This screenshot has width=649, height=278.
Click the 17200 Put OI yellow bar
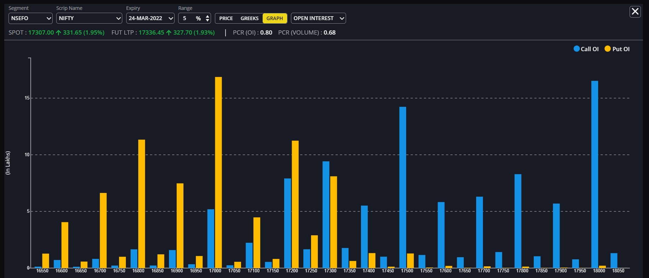point(295,204)
